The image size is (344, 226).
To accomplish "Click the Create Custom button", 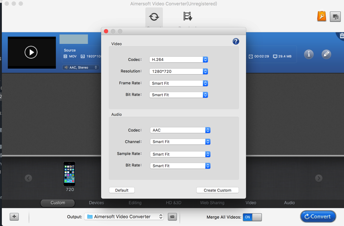I will click(217, 190).
